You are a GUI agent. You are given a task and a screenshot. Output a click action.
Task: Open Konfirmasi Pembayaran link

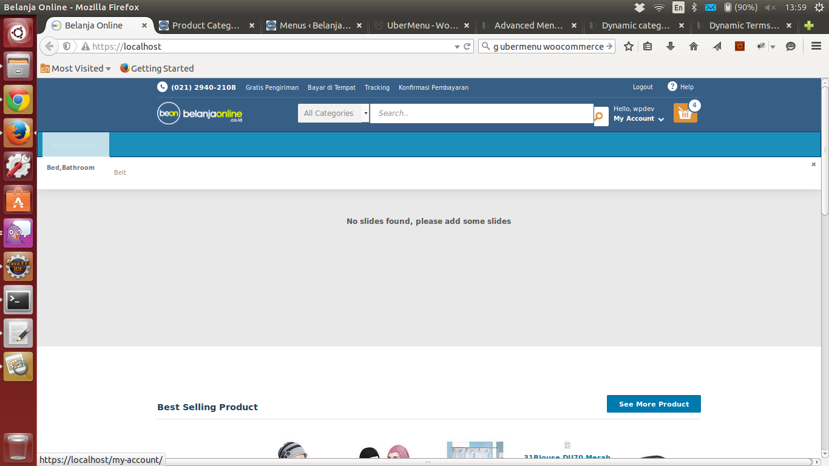tap(433, 87)
